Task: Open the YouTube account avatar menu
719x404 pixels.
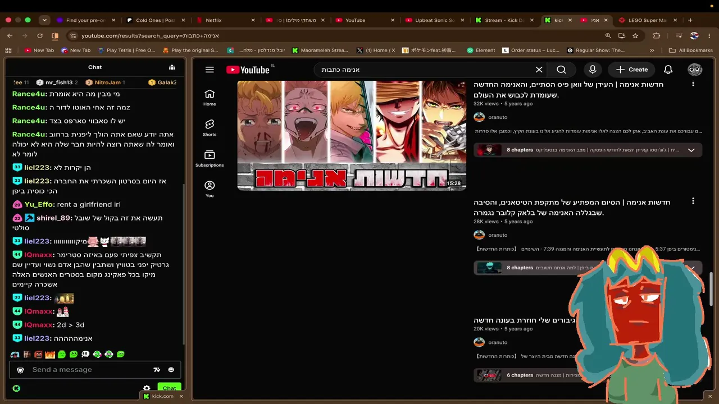Action: (x=695, y=70)
